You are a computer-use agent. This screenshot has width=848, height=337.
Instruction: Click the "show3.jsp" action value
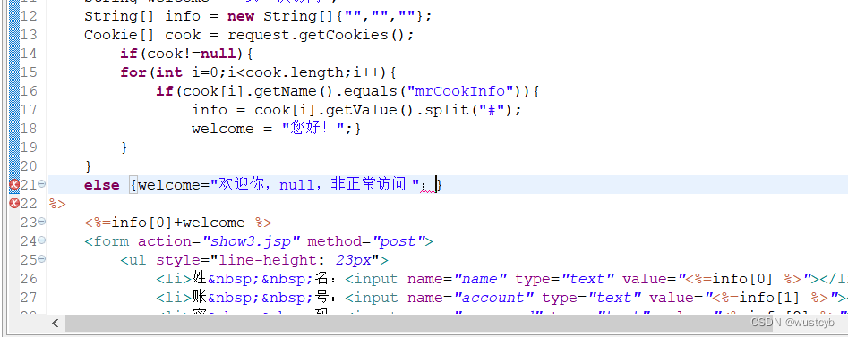click(251, 241)
